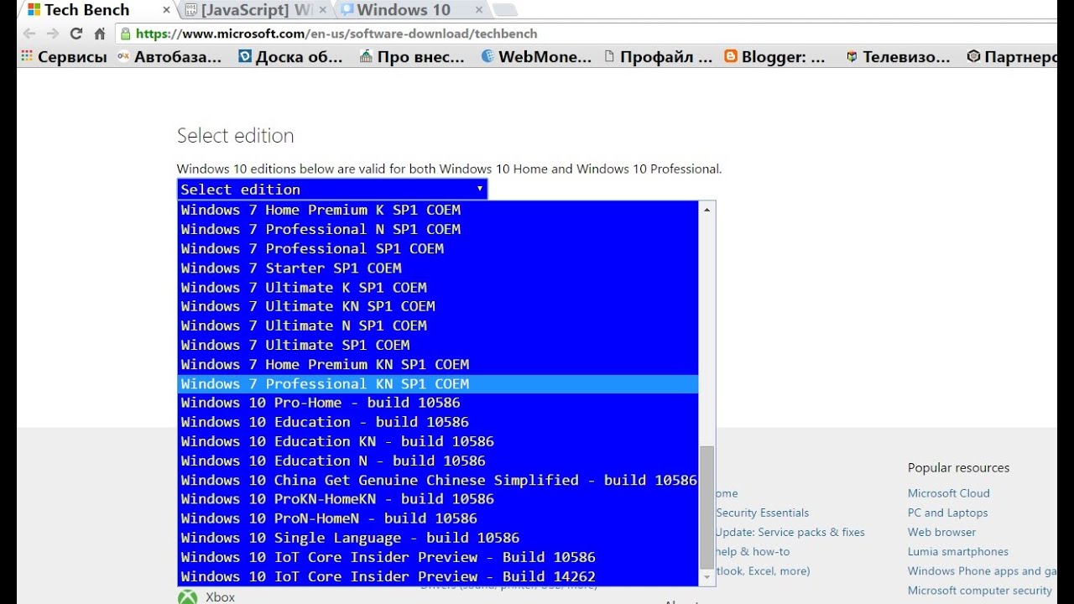1074x604 pixels.
Task: Close the [JavaScript] tab
Action: pyautogui.click(x=324, y=10)
